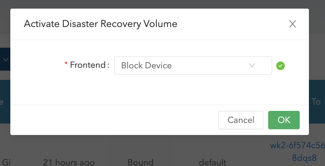This screenshot has width=325, height=166.
Task: Open the Frontend selection dropdown
Action: [193, 65]
